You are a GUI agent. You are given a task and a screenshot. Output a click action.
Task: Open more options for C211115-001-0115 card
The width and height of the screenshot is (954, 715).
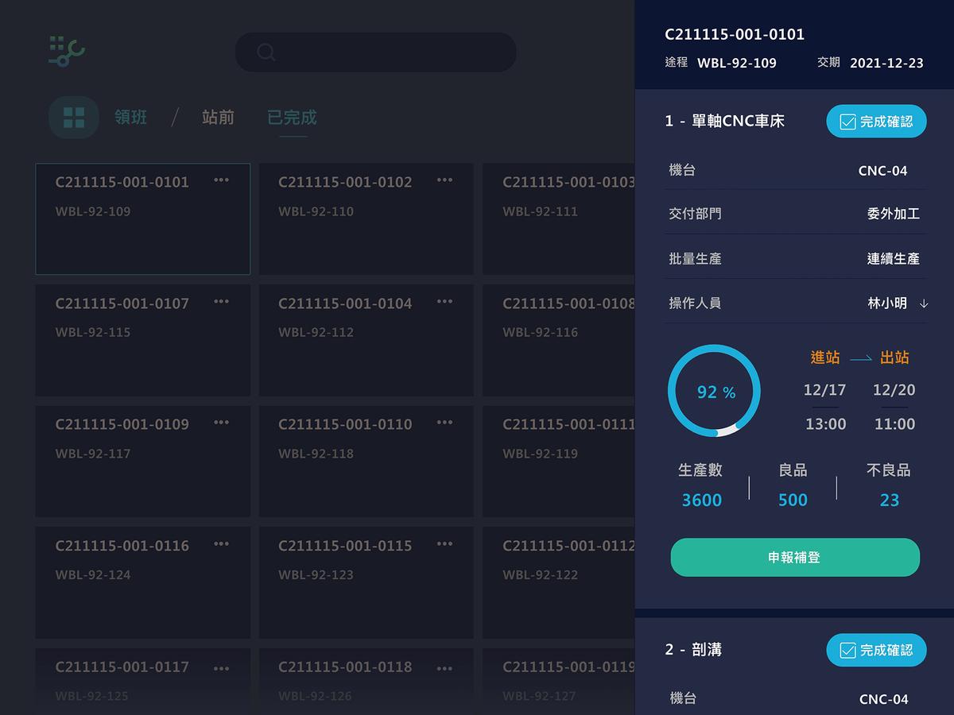click(x=444, y=543)
